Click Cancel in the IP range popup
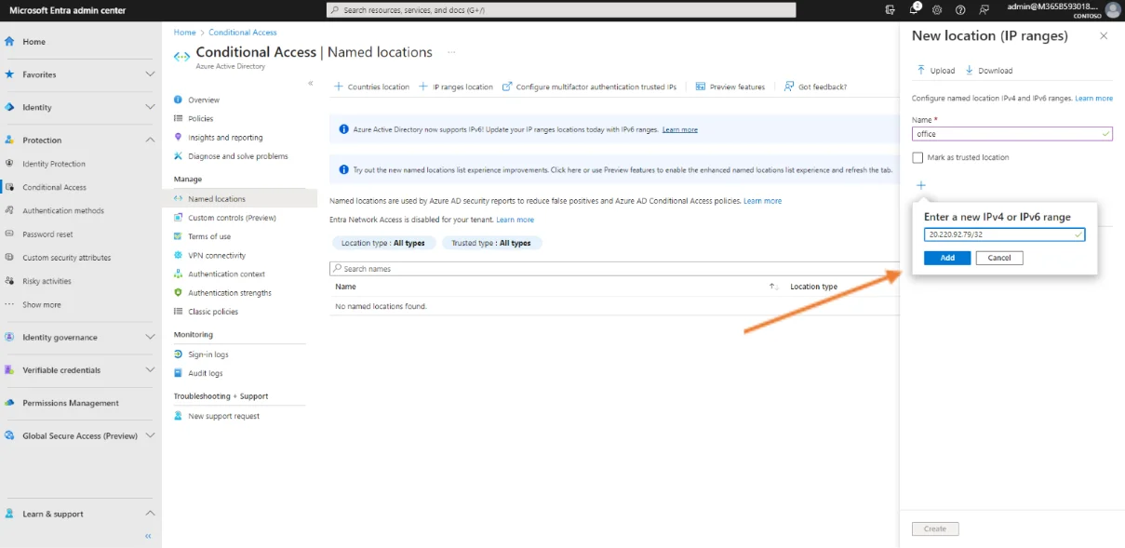The image size is (1125, 548). 999,258
